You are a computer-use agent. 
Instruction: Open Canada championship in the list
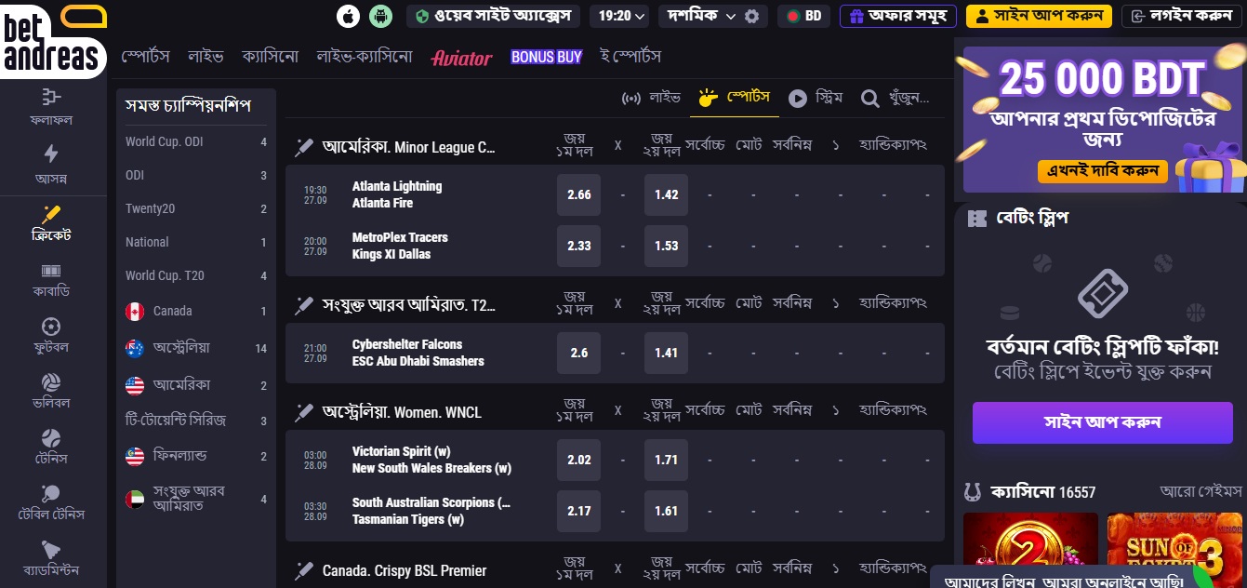[172, 311]
